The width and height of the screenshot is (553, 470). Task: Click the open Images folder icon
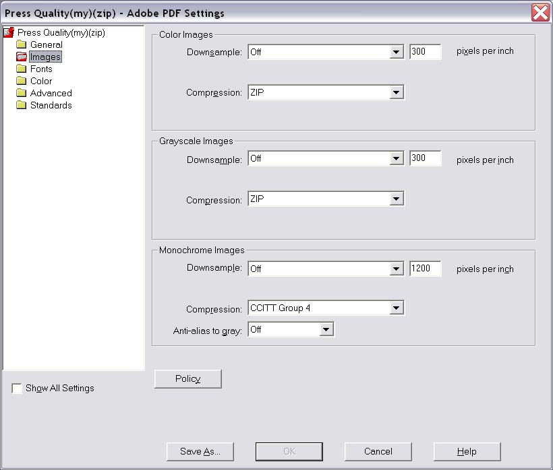(x=21, y=57)
